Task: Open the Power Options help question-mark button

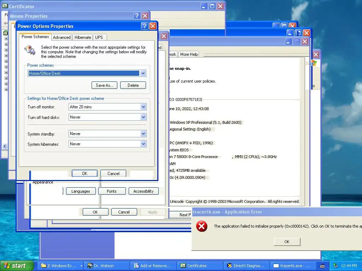Action: click(x=145, y=26)
